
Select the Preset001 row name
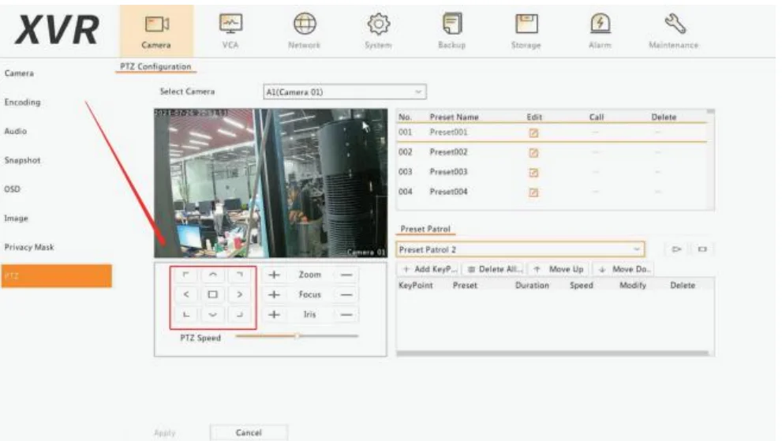pos(449,133)
